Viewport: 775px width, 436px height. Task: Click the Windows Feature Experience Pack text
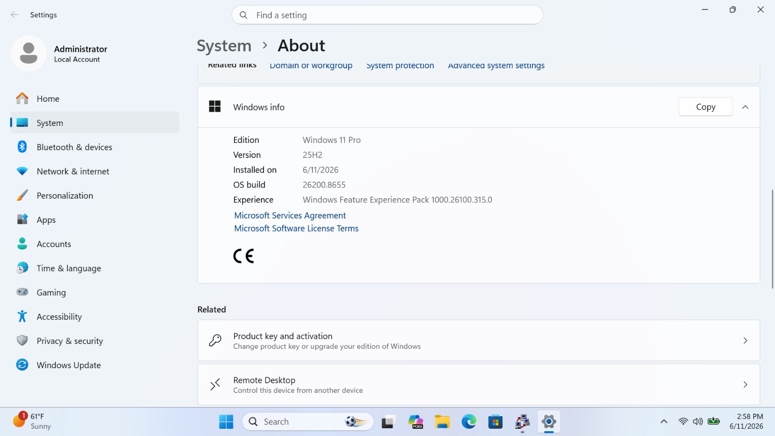click(397, 200)
